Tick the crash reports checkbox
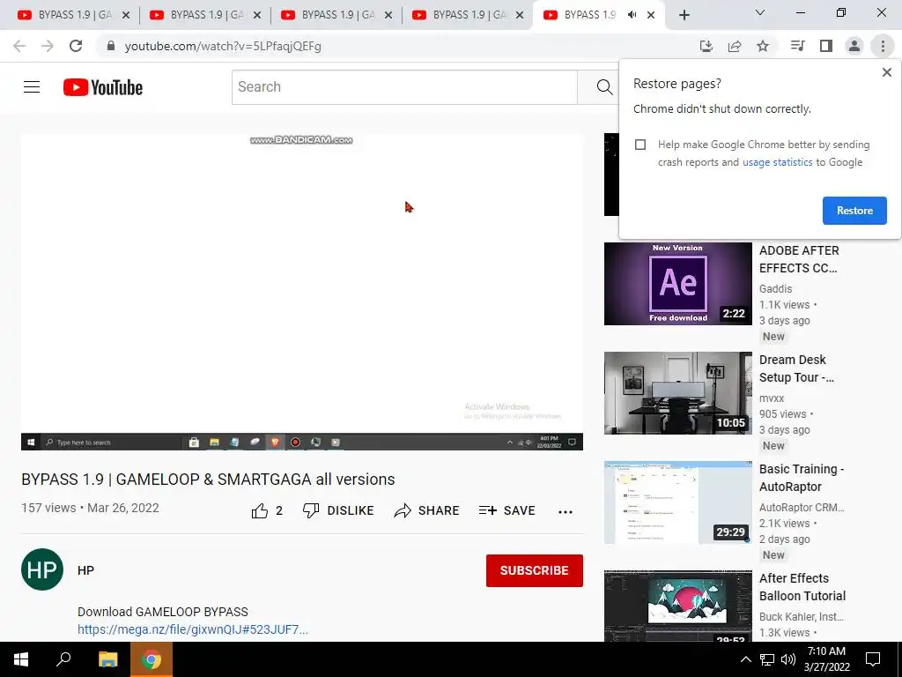This screenshot has width=902, height=677. (640, 145)
